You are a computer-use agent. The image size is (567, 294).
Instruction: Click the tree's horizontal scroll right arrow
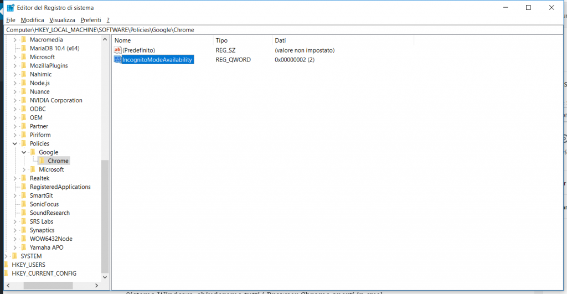(x=96, y=286)
